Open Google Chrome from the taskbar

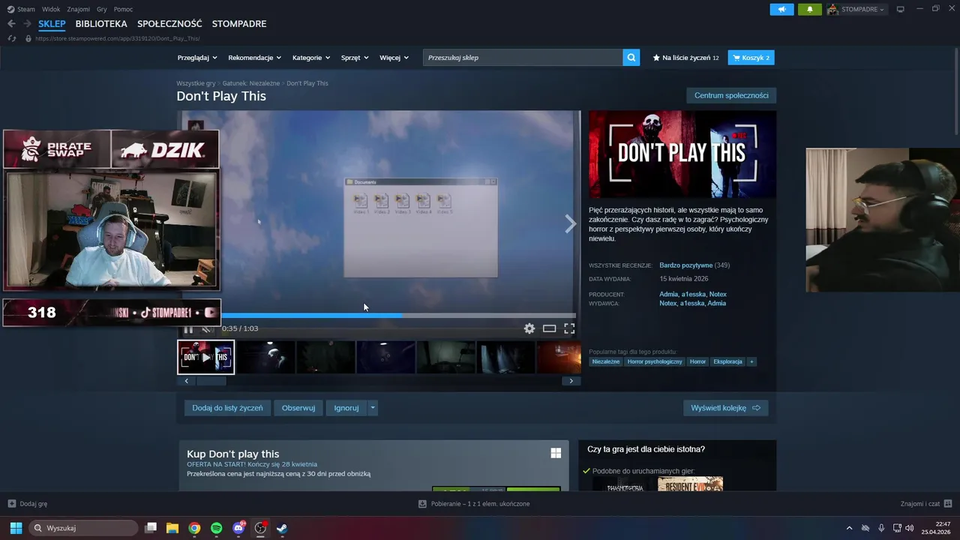tap(194, 528)
